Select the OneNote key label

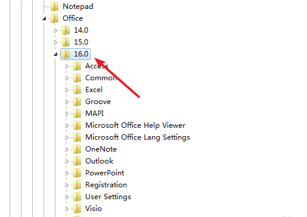(101, 149)
